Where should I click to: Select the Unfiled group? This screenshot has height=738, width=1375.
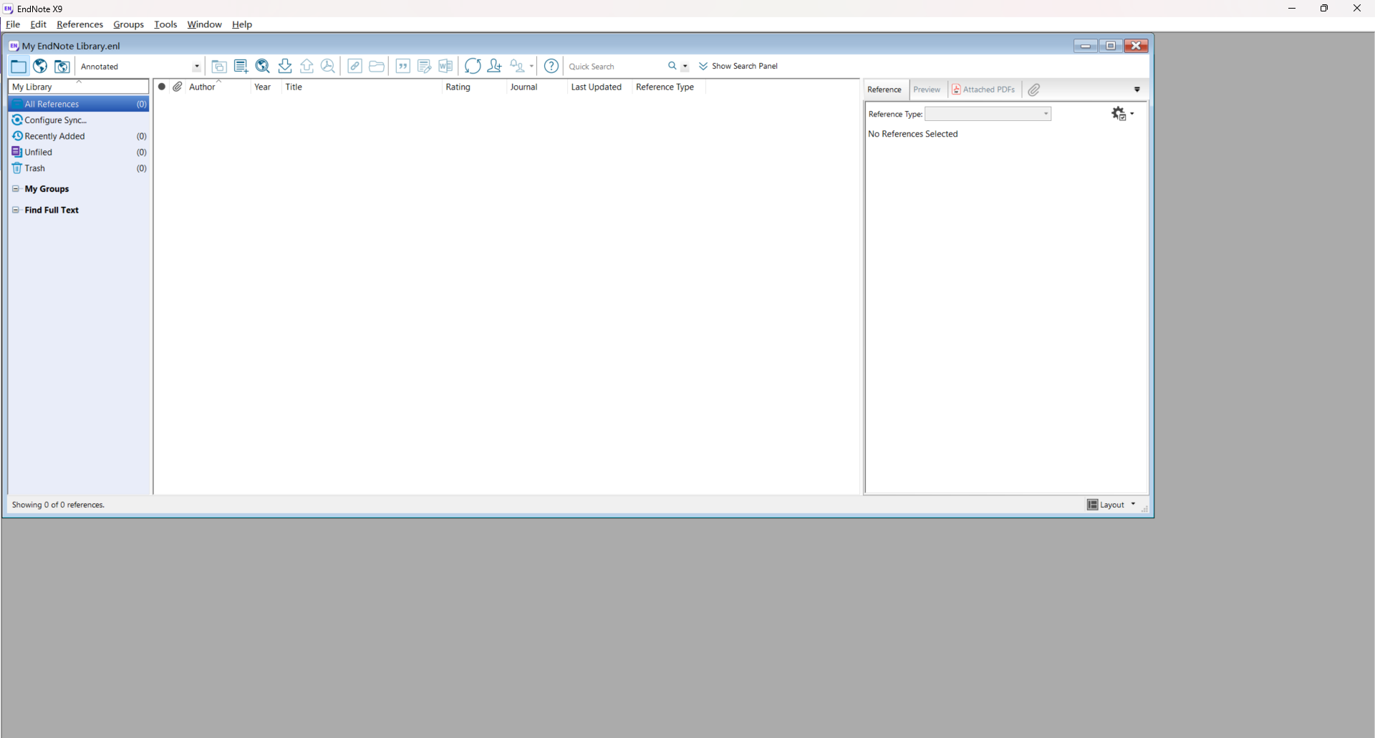79,152
